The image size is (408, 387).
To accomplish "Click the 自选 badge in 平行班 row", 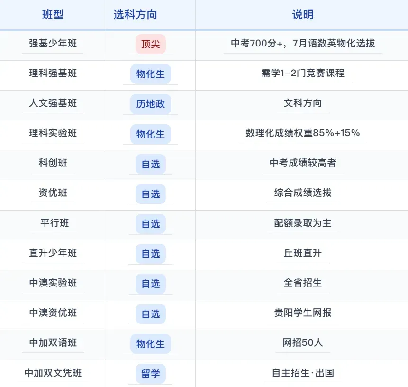I will pos(151,224).
